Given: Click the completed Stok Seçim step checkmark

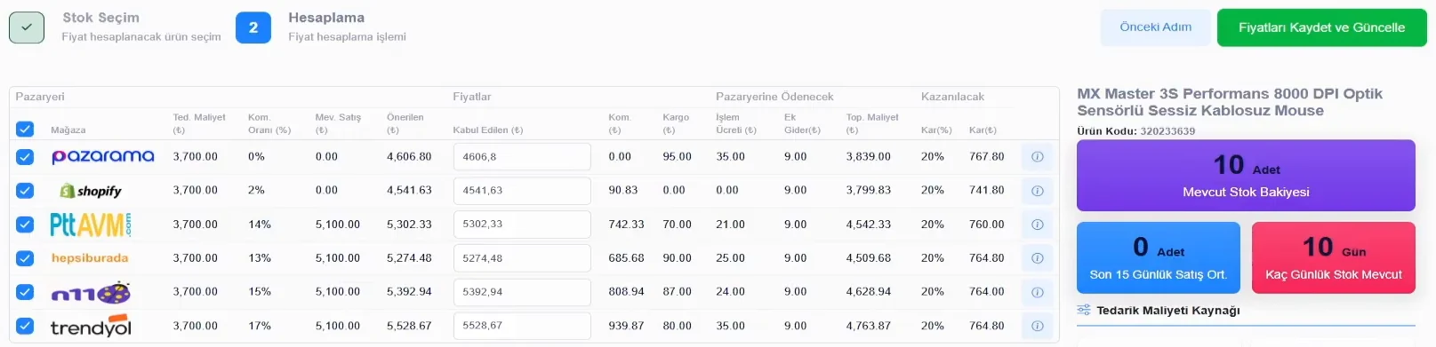Looking at the screenshot, I should [27, 28].
